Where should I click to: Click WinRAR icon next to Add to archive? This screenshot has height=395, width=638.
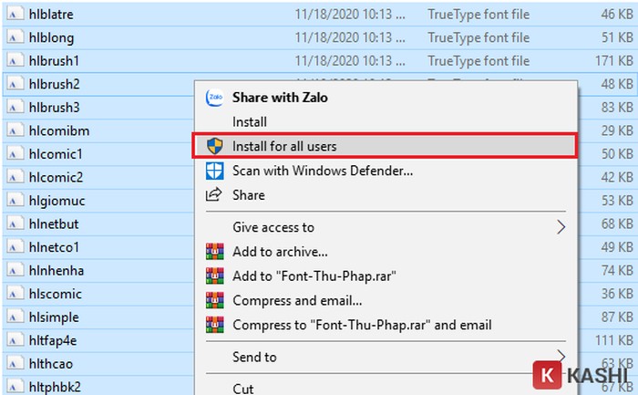click(x=215, y=252)
